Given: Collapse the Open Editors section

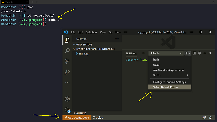Looking at the screenshot, I should point(97,45).
